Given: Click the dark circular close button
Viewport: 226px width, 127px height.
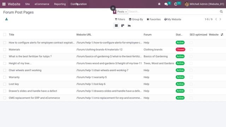Looking at the screenshot, I should pyautogui.click(x=113, y=8).
